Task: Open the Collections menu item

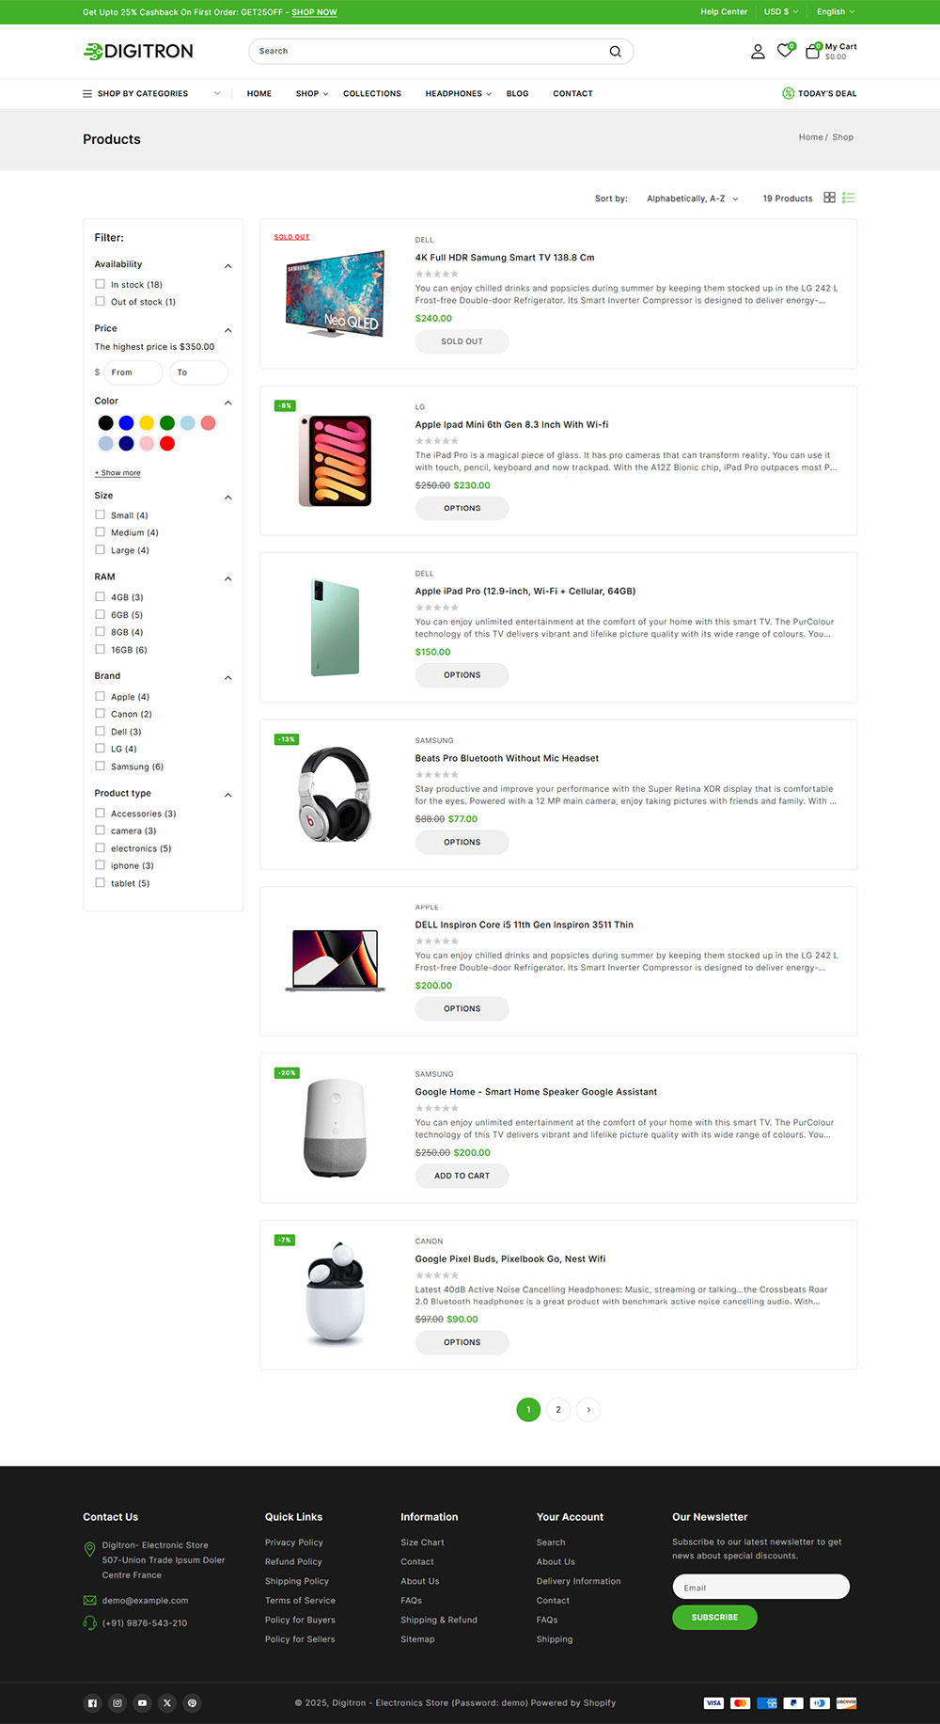Action: click(x=372, y=93)
